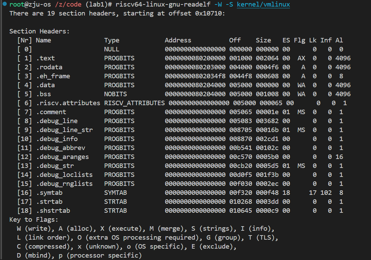The height and width of the screenshot is (260, 371).
Task: Click the Address column header
Action: tap(178, 40)
